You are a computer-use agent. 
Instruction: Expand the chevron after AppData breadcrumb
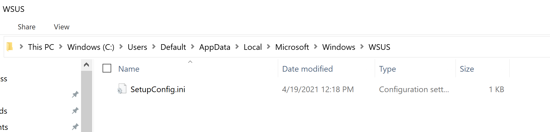coord(237,47)
